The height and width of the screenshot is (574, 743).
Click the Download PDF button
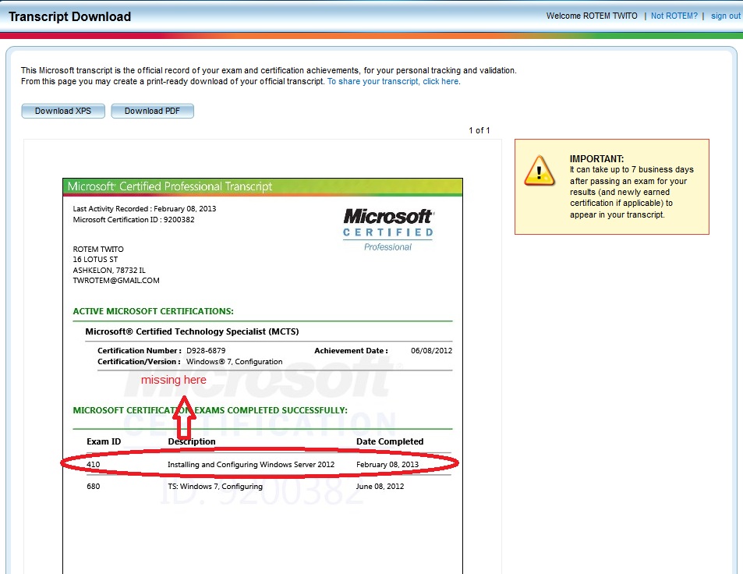pyautogui.click(x=152, y=111)
